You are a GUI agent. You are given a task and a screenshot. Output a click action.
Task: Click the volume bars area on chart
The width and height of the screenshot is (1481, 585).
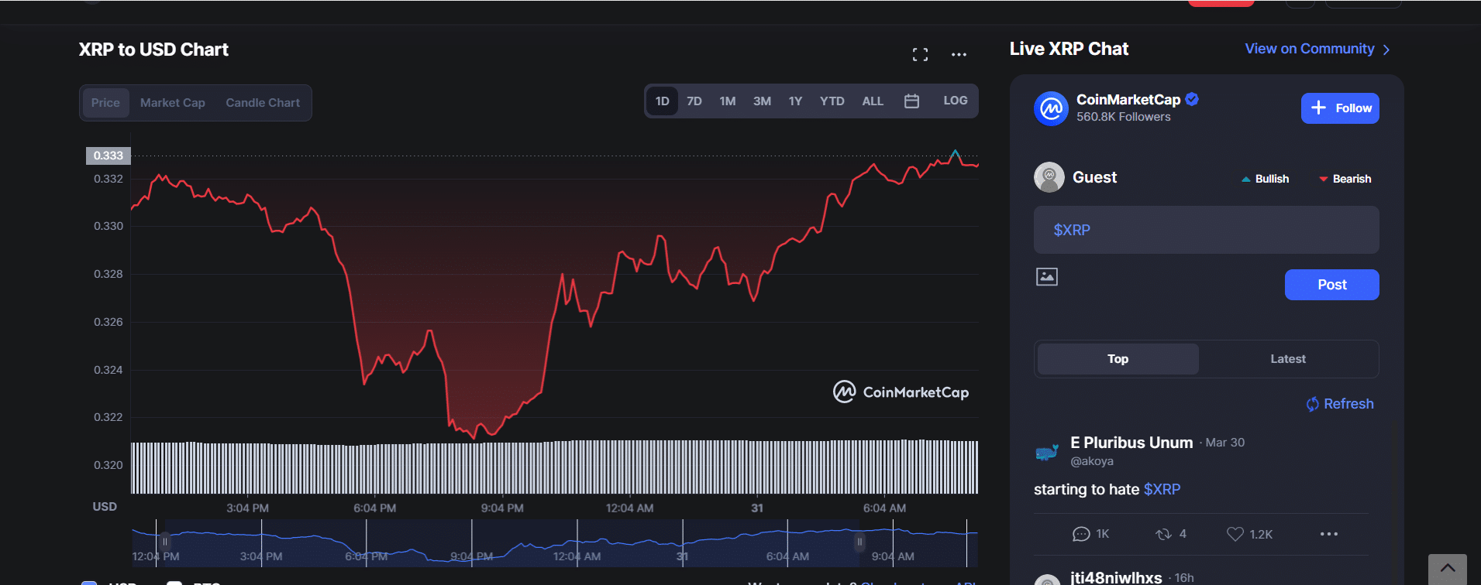tap(555, 467)
